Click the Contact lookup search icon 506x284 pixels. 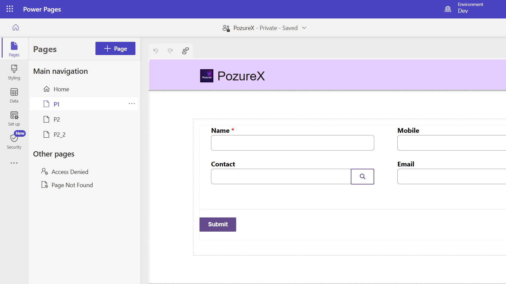(362, 177)
